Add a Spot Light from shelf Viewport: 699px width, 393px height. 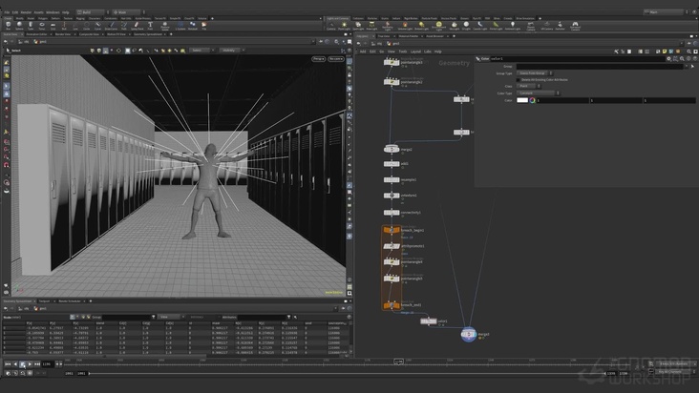pyautogui.click(x=358, y=26)
